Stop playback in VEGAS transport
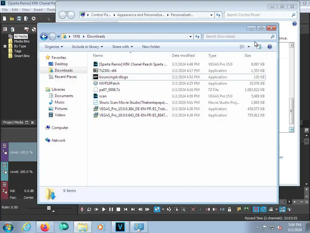Screen dimensions: 310x233 tap(118, 209)
